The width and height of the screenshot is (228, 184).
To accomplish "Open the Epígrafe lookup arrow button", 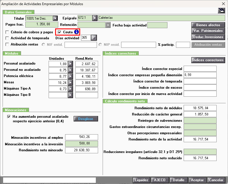I will pyautogui.click(x=95, y=18).
